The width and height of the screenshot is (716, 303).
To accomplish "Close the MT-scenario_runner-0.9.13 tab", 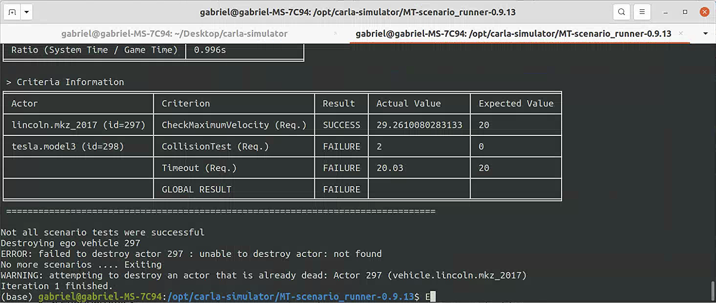I will [681, 34].
